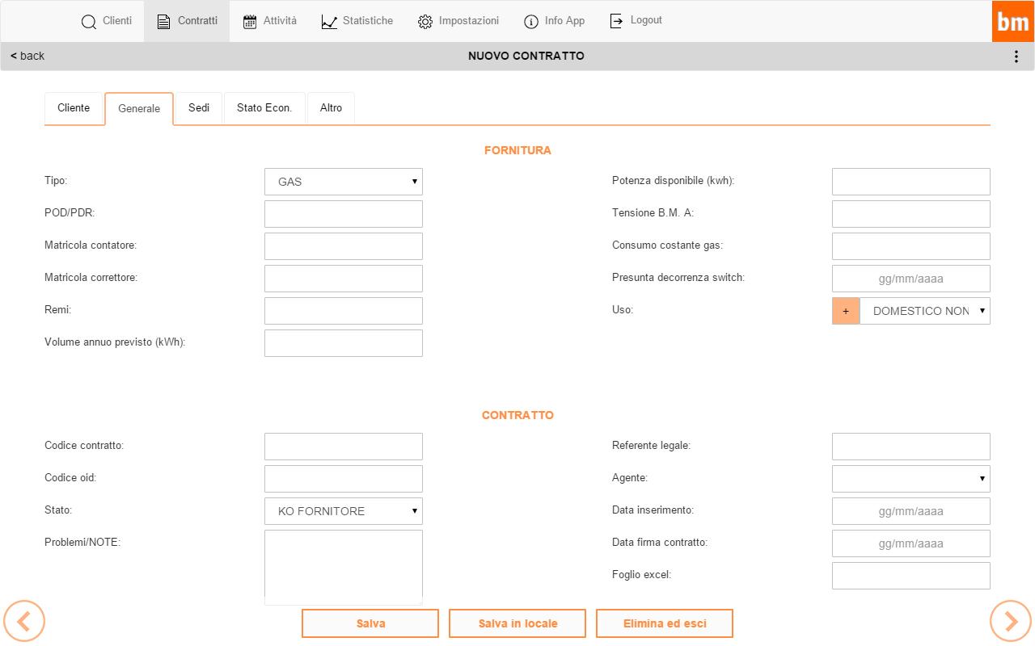The image size is (1035, 646).
Task: Switch to the Cliente tab
Action: point(74,108)
